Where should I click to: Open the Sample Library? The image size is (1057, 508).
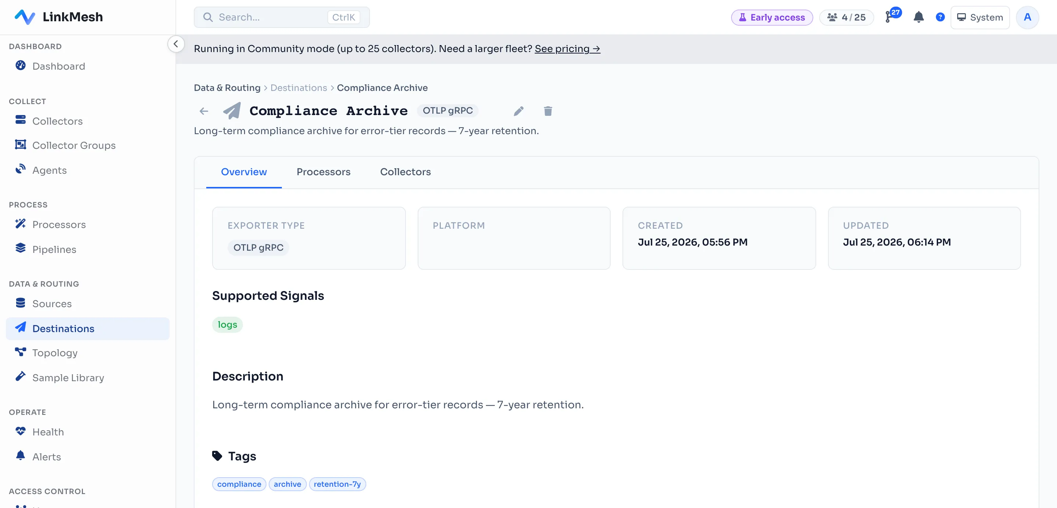click(88, 378)
